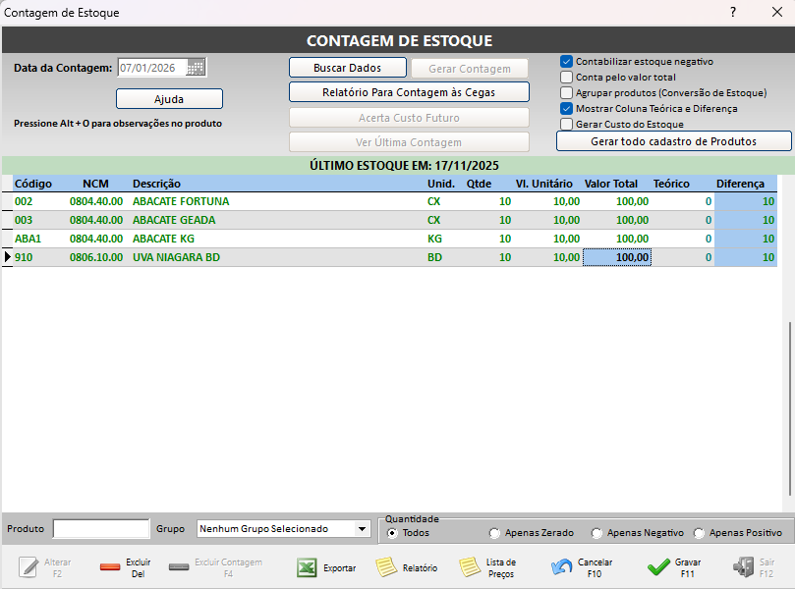Screen dimensions: 795x589
Task: Open the Relatório notes icon
Action: [386, 567]
